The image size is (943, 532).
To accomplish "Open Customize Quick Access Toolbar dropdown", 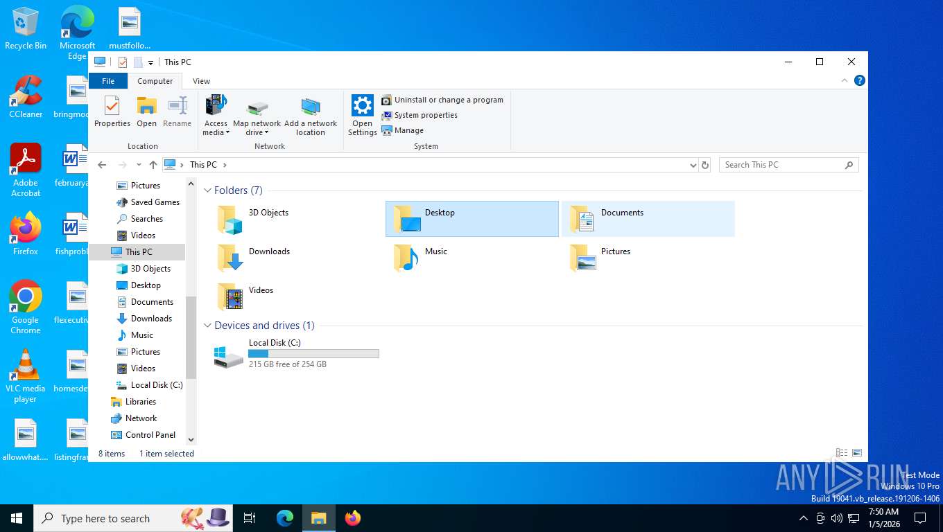I will [150, 62].
